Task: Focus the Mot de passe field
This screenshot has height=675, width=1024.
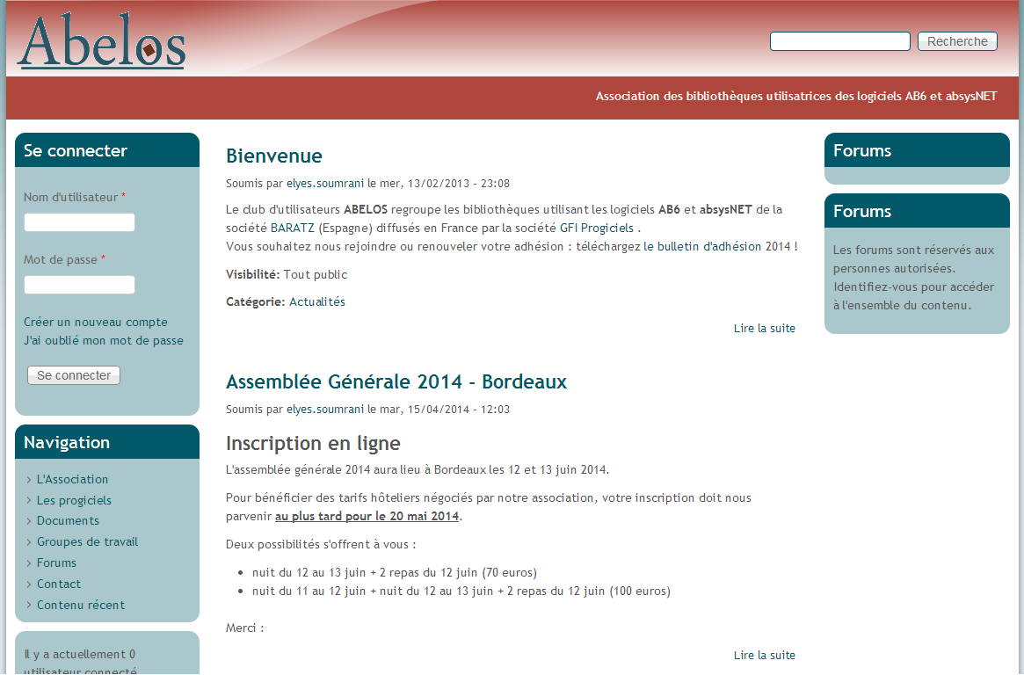Action: click(x=79, y=285)
